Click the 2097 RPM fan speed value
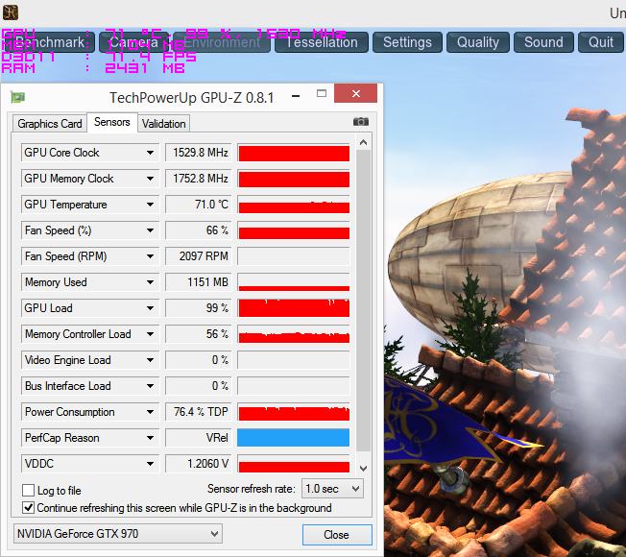Image resolution: width=626 pixels, height=557 pixels. 199,256
